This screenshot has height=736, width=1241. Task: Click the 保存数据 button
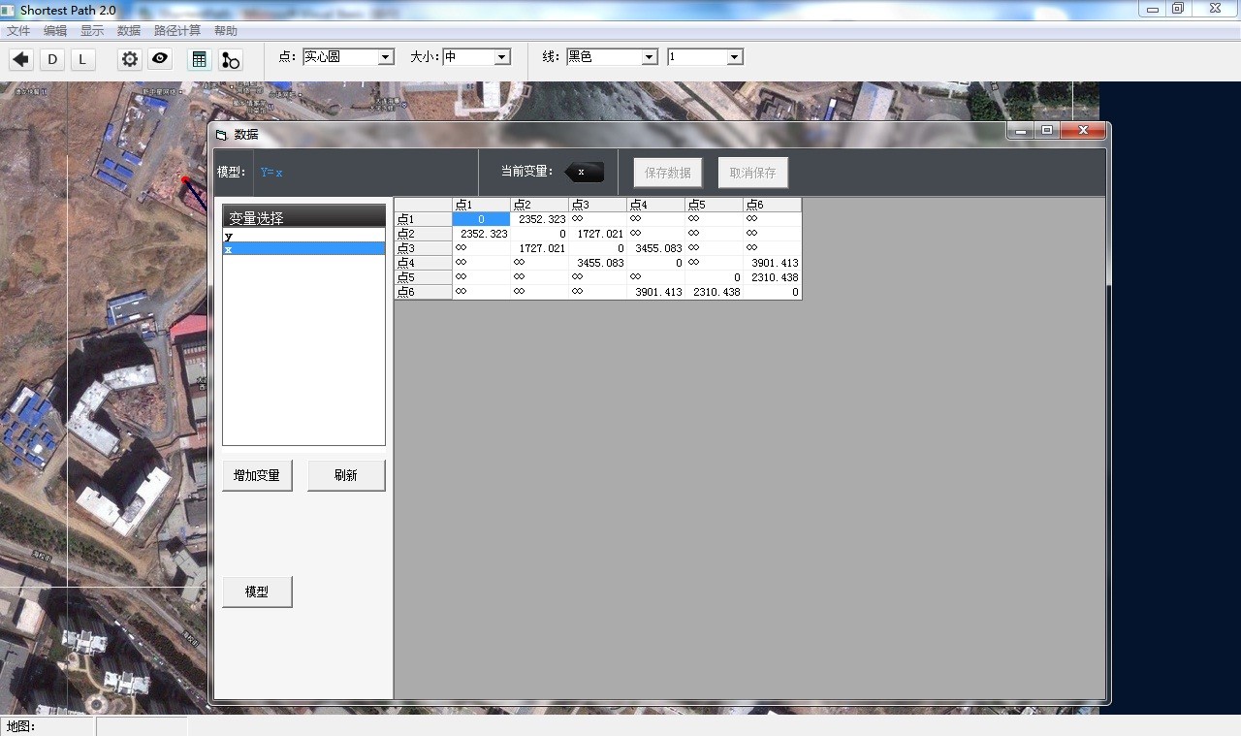pyautogui.click(x=668, y=173)
